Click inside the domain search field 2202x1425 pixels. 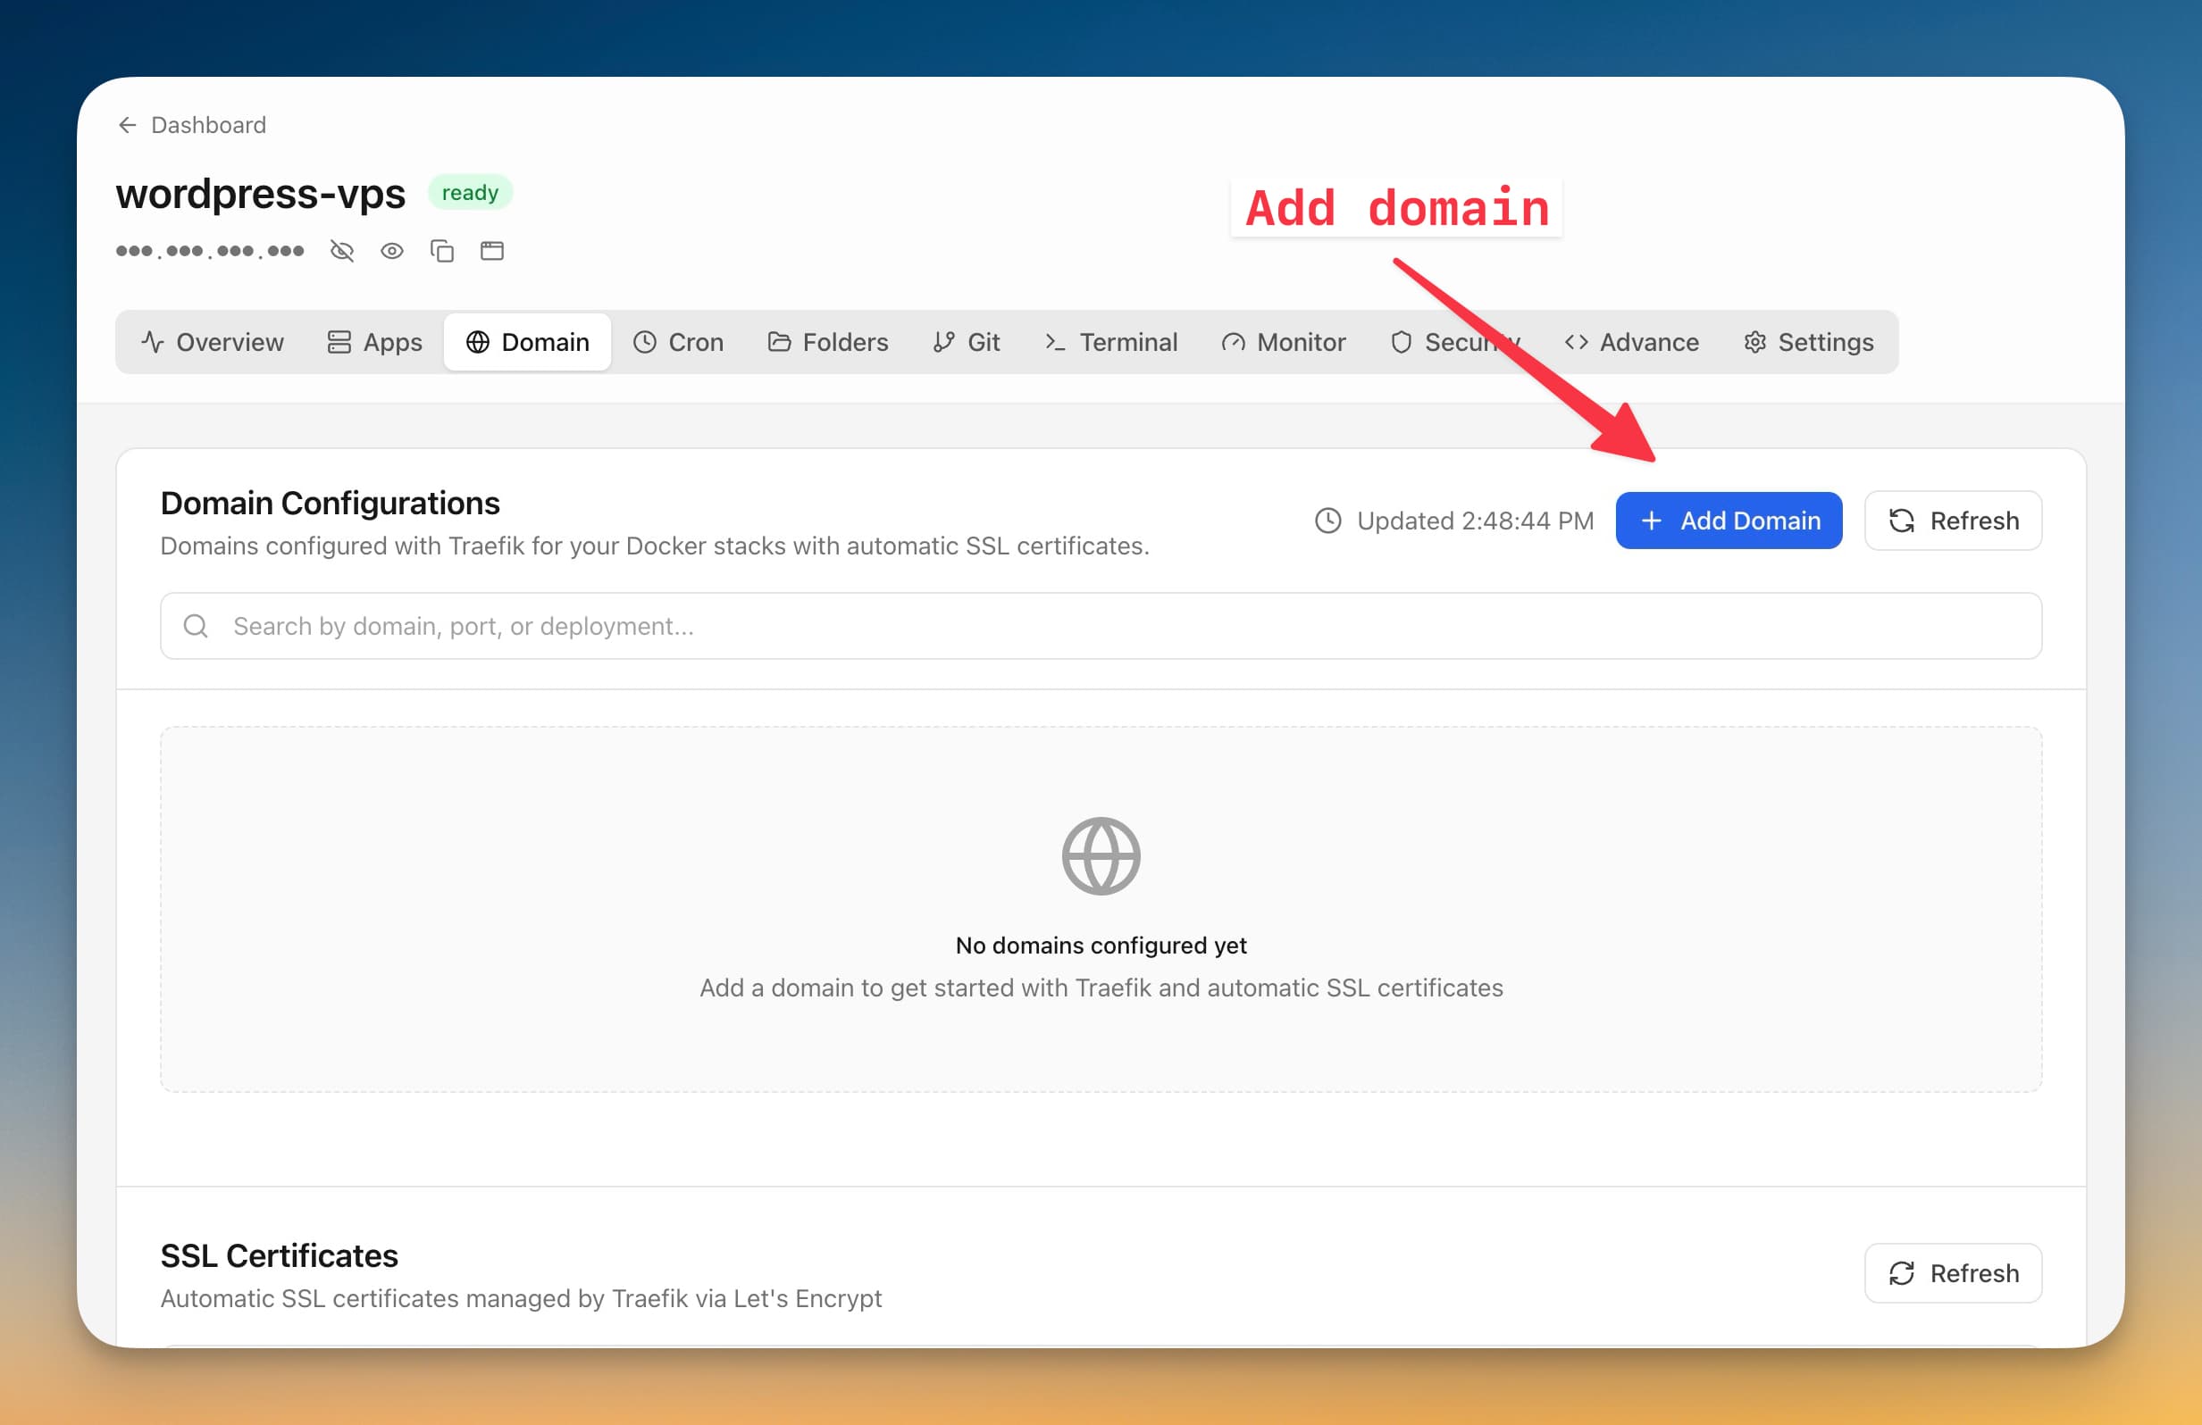pos(1100,626)
